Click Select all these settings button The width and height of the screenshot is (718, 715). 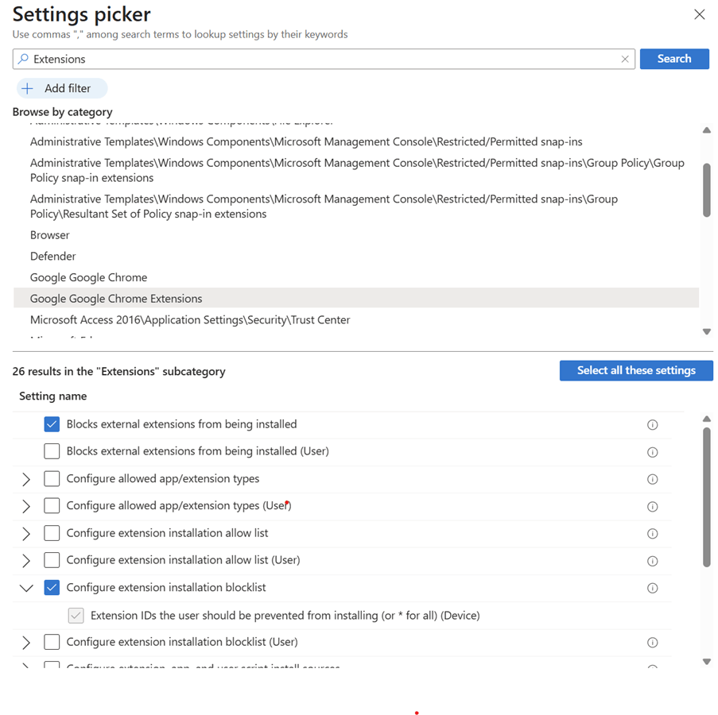click(635, 370)
